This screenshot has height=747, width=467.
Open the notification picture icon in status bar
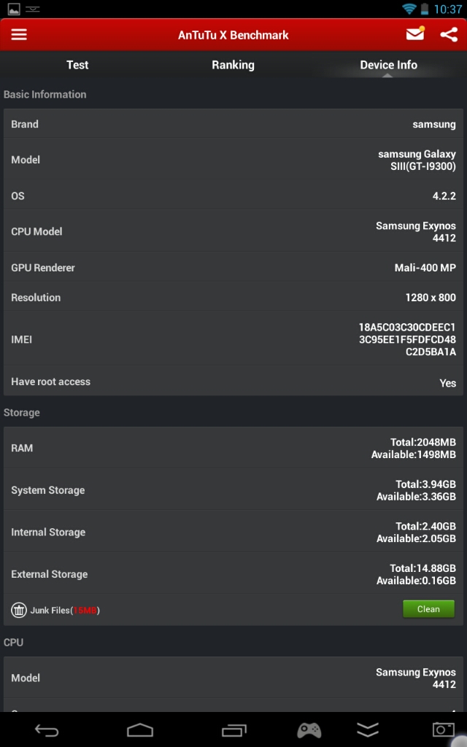(x=13, y=9)
